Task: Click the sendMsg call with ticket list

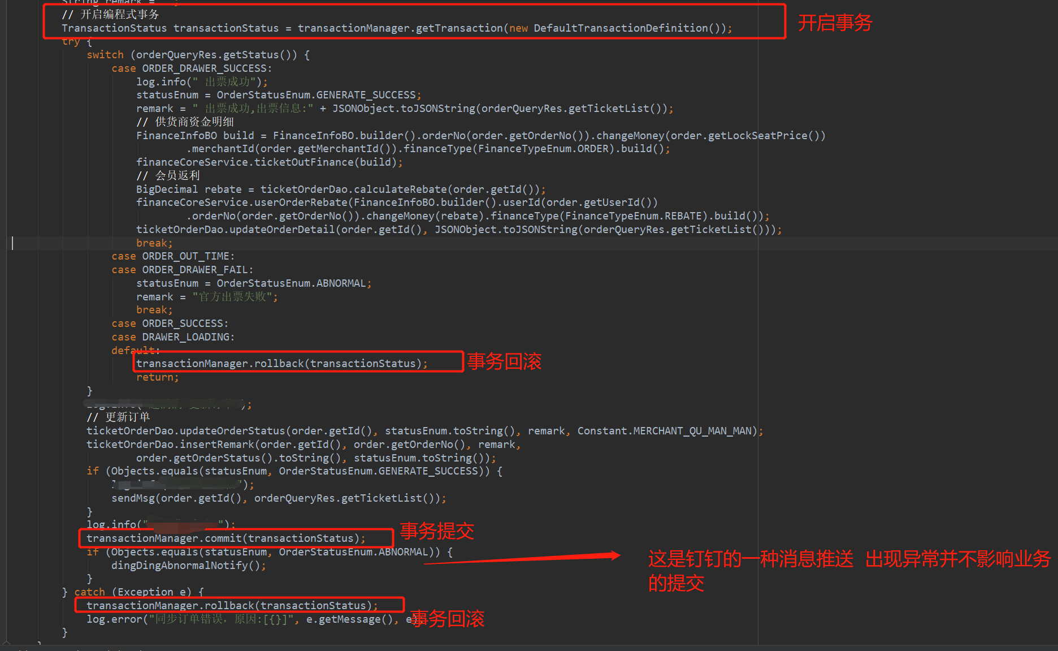Action: tap(277, 498)
